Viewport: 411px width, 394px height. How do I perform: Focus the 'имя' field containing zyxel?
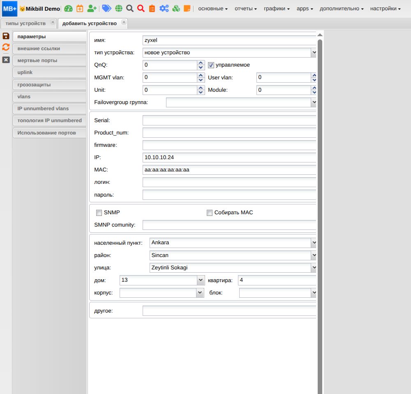point(229,40)
